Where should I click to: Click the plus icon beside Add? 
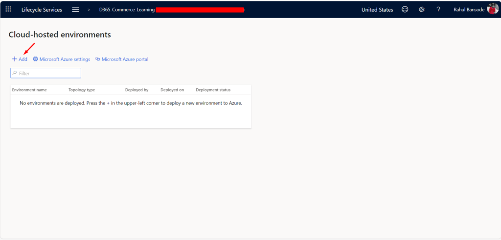pyautogui.click(x=14, y=59)
